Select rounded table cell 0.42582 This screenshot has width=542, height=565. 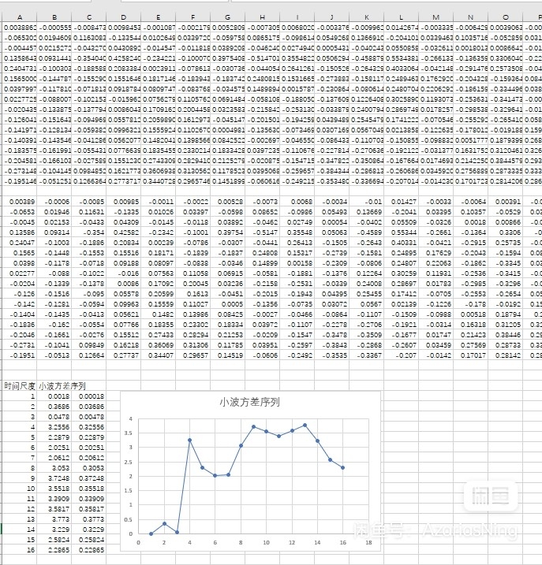click(x=123, y=232)
